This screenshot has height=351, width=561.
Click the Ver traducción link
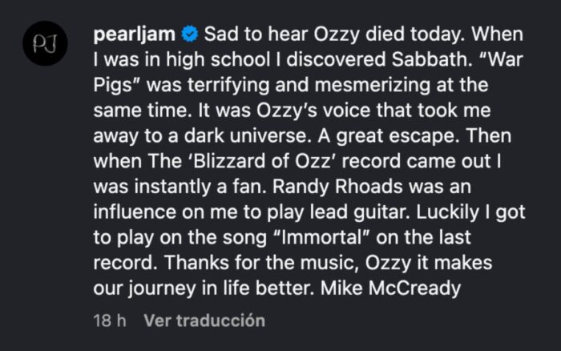pyautogui.click(x=204, y=321)
